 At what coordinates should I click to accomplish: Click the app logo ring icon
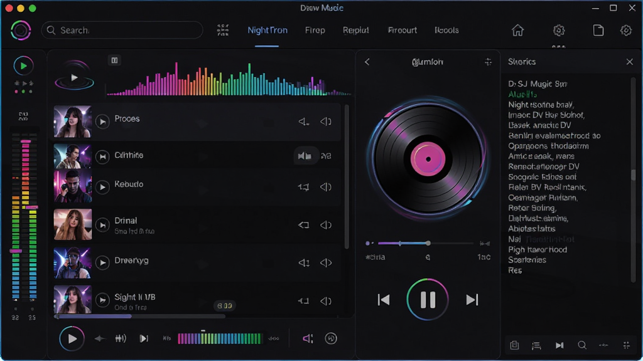pyautogui.click(x=21, y=30)
